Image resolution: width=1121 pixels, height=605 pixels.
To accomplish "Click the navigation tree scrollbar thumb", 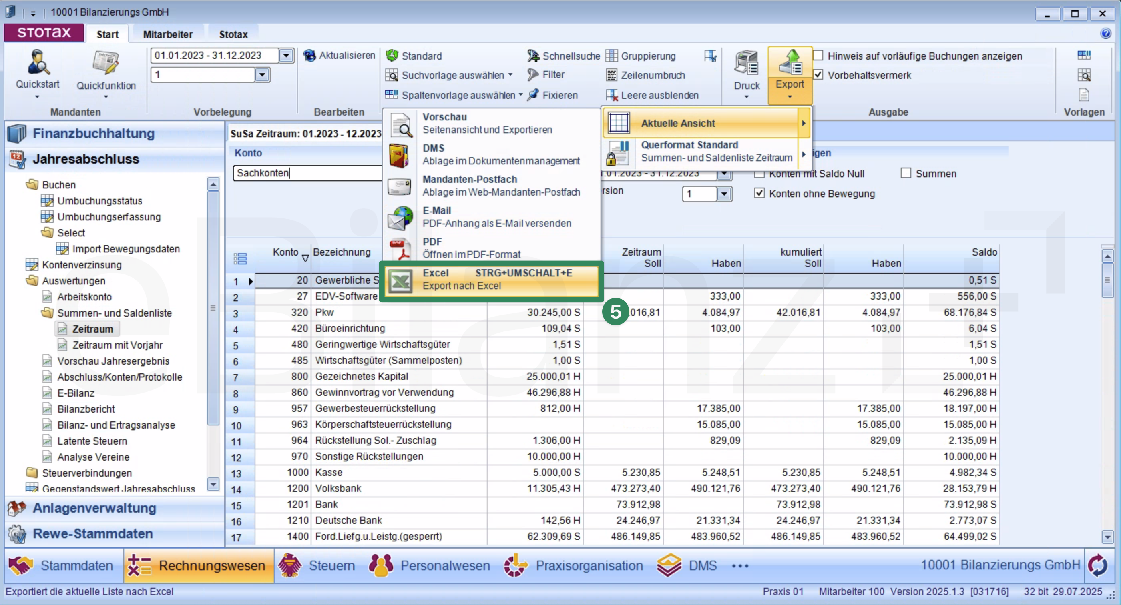I will pos(213,308).
